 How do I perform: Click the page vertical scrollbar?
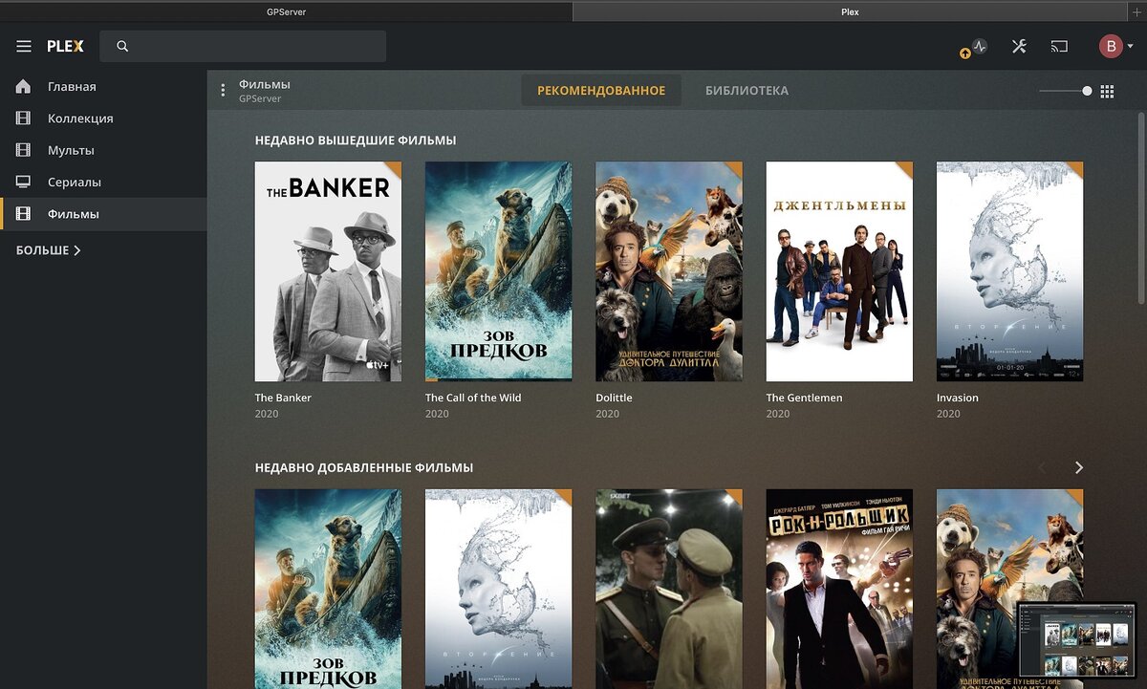[x=1141, y=210]
